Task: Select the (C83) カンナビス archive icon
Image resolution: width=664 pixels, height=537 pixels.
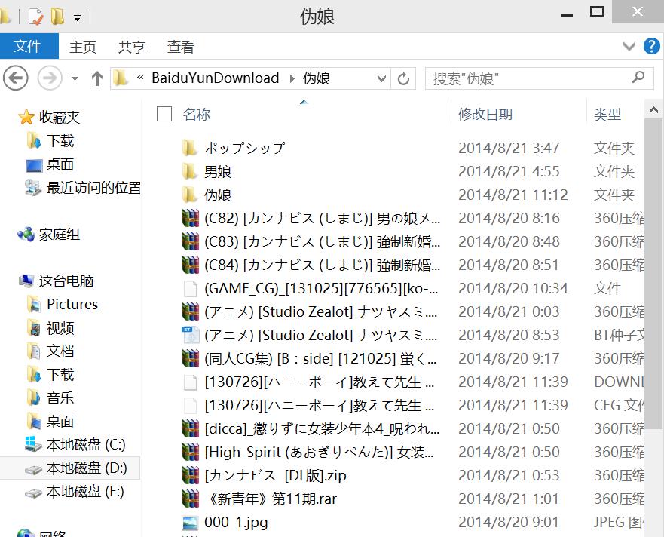Action: pos(191,241)
